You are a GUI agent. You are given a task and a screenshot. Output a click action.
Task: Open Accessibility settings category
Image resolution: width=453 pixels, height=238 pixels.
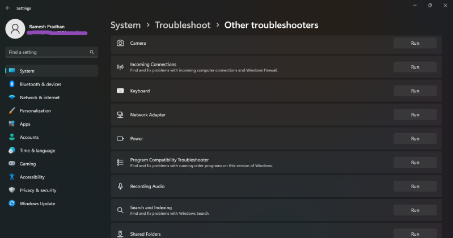coord(52,177)
